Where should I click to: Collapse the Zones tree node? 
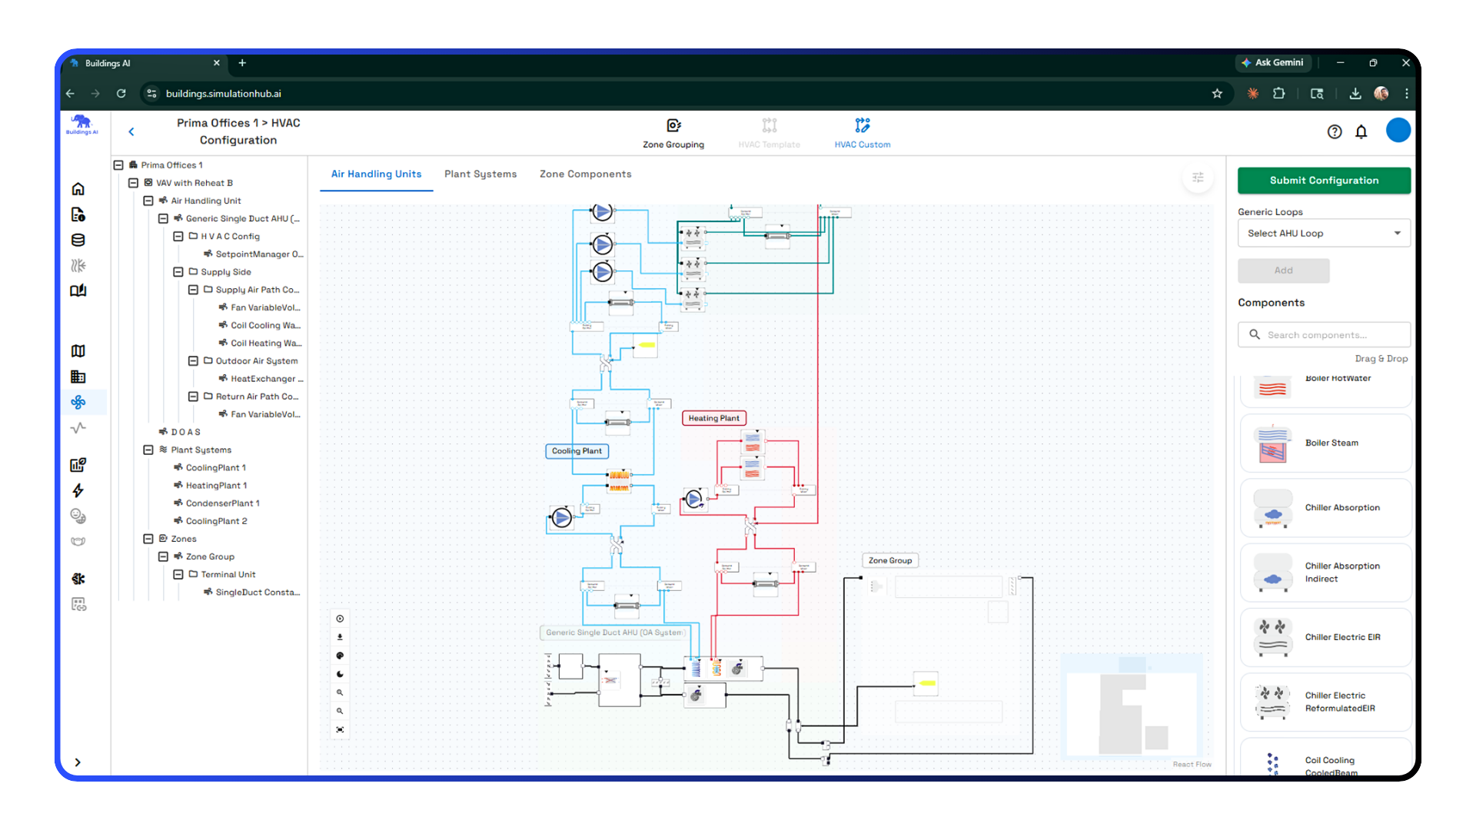(148, 539)
